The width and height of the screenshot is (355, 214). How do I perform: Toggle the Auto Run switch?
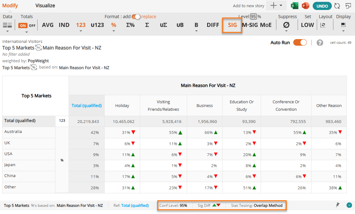click(x=300, y=43)
